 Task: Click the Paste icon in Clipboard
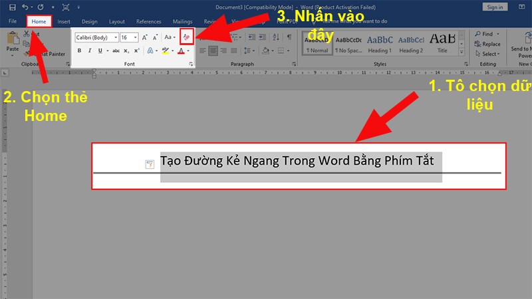[x=13, y=42]
